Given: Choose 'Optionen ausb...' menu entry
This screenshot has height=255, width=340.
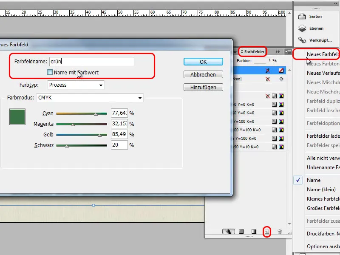Looking at the screenshot, I should [323, 246].
